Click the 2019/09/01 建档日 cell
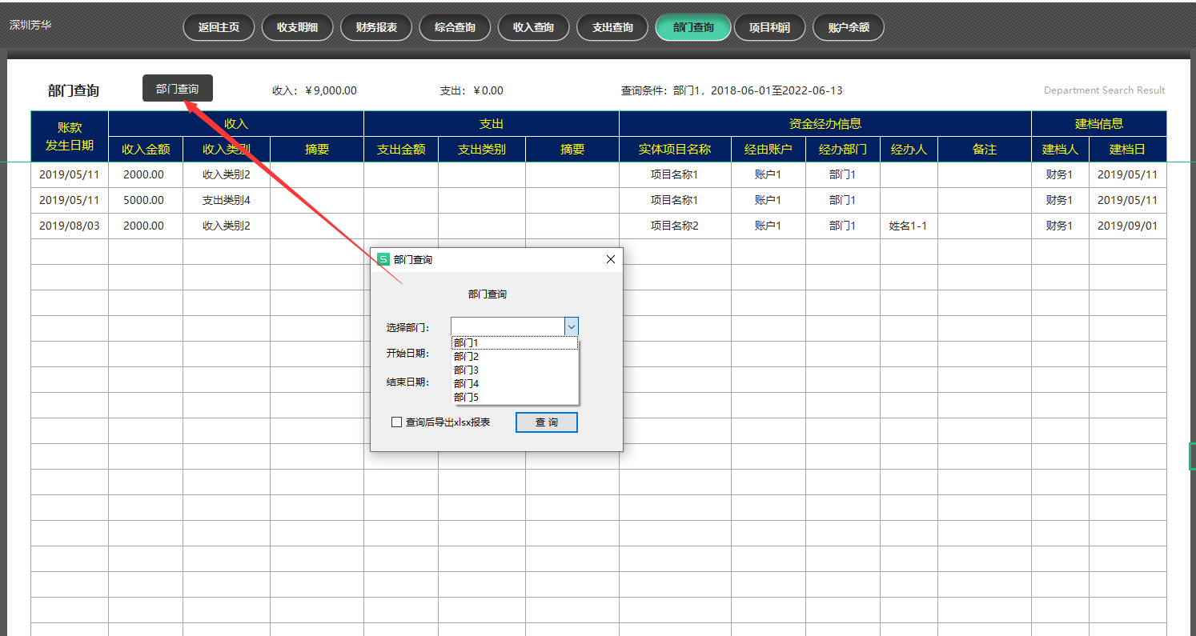This screenshot has width=1196, height=636. point(1127,226)
